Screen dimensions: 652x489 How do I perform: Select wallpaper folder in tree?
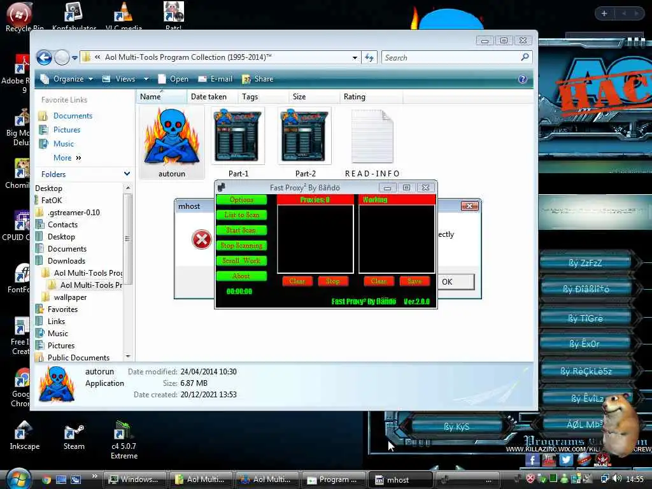(x=70, y=297)
